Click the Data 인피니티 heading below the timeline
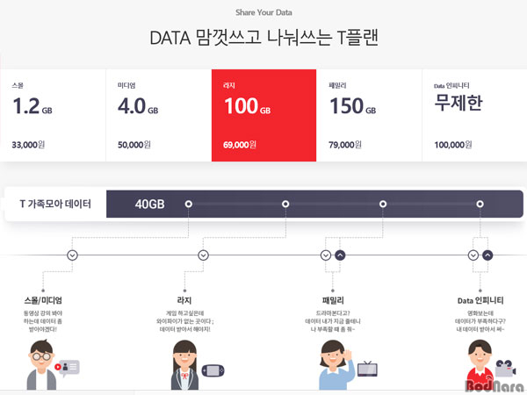The image size is (527, 395). pos(480,300)
